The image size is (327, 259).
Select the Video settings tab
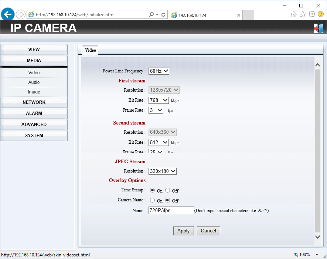[90, 50]
